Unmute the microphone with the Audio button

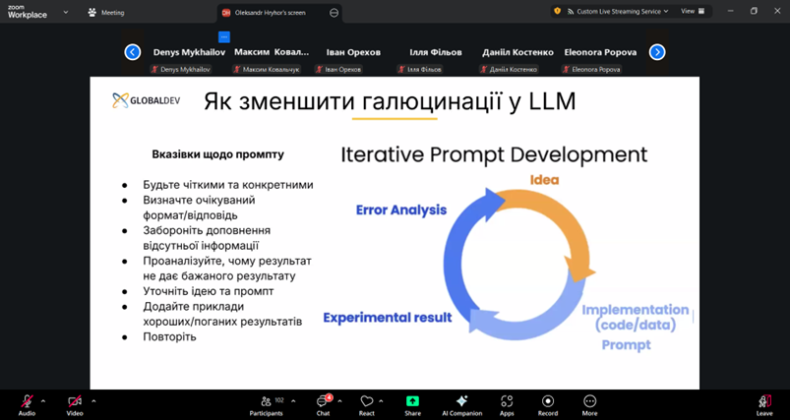tap(27, 402)
